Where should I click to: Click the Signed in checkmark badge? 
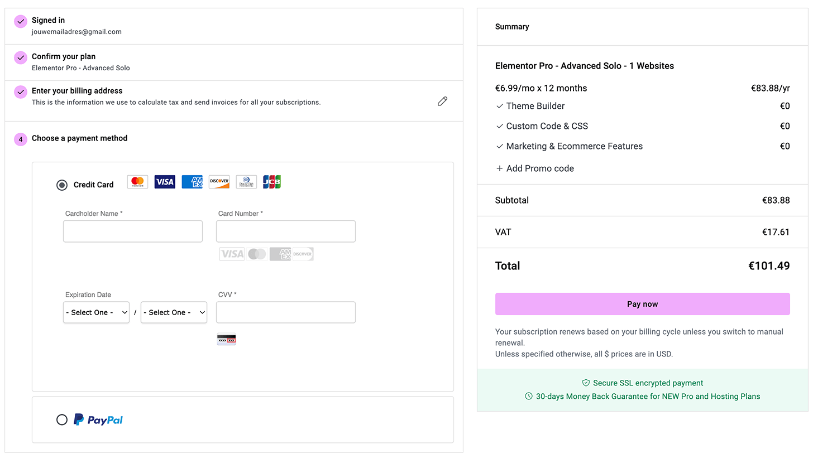coord(21,21)
